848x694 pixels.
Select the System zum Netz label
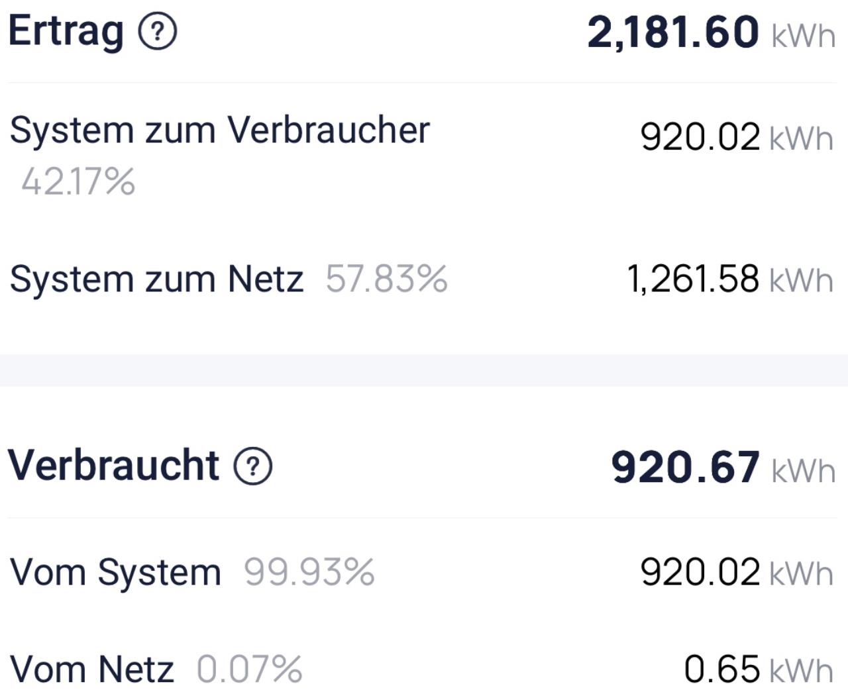point(156,279)
